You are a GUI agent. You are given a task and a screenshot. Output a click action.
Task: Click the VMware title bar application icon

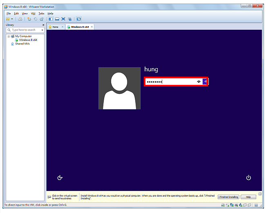[x=6, y=7]
